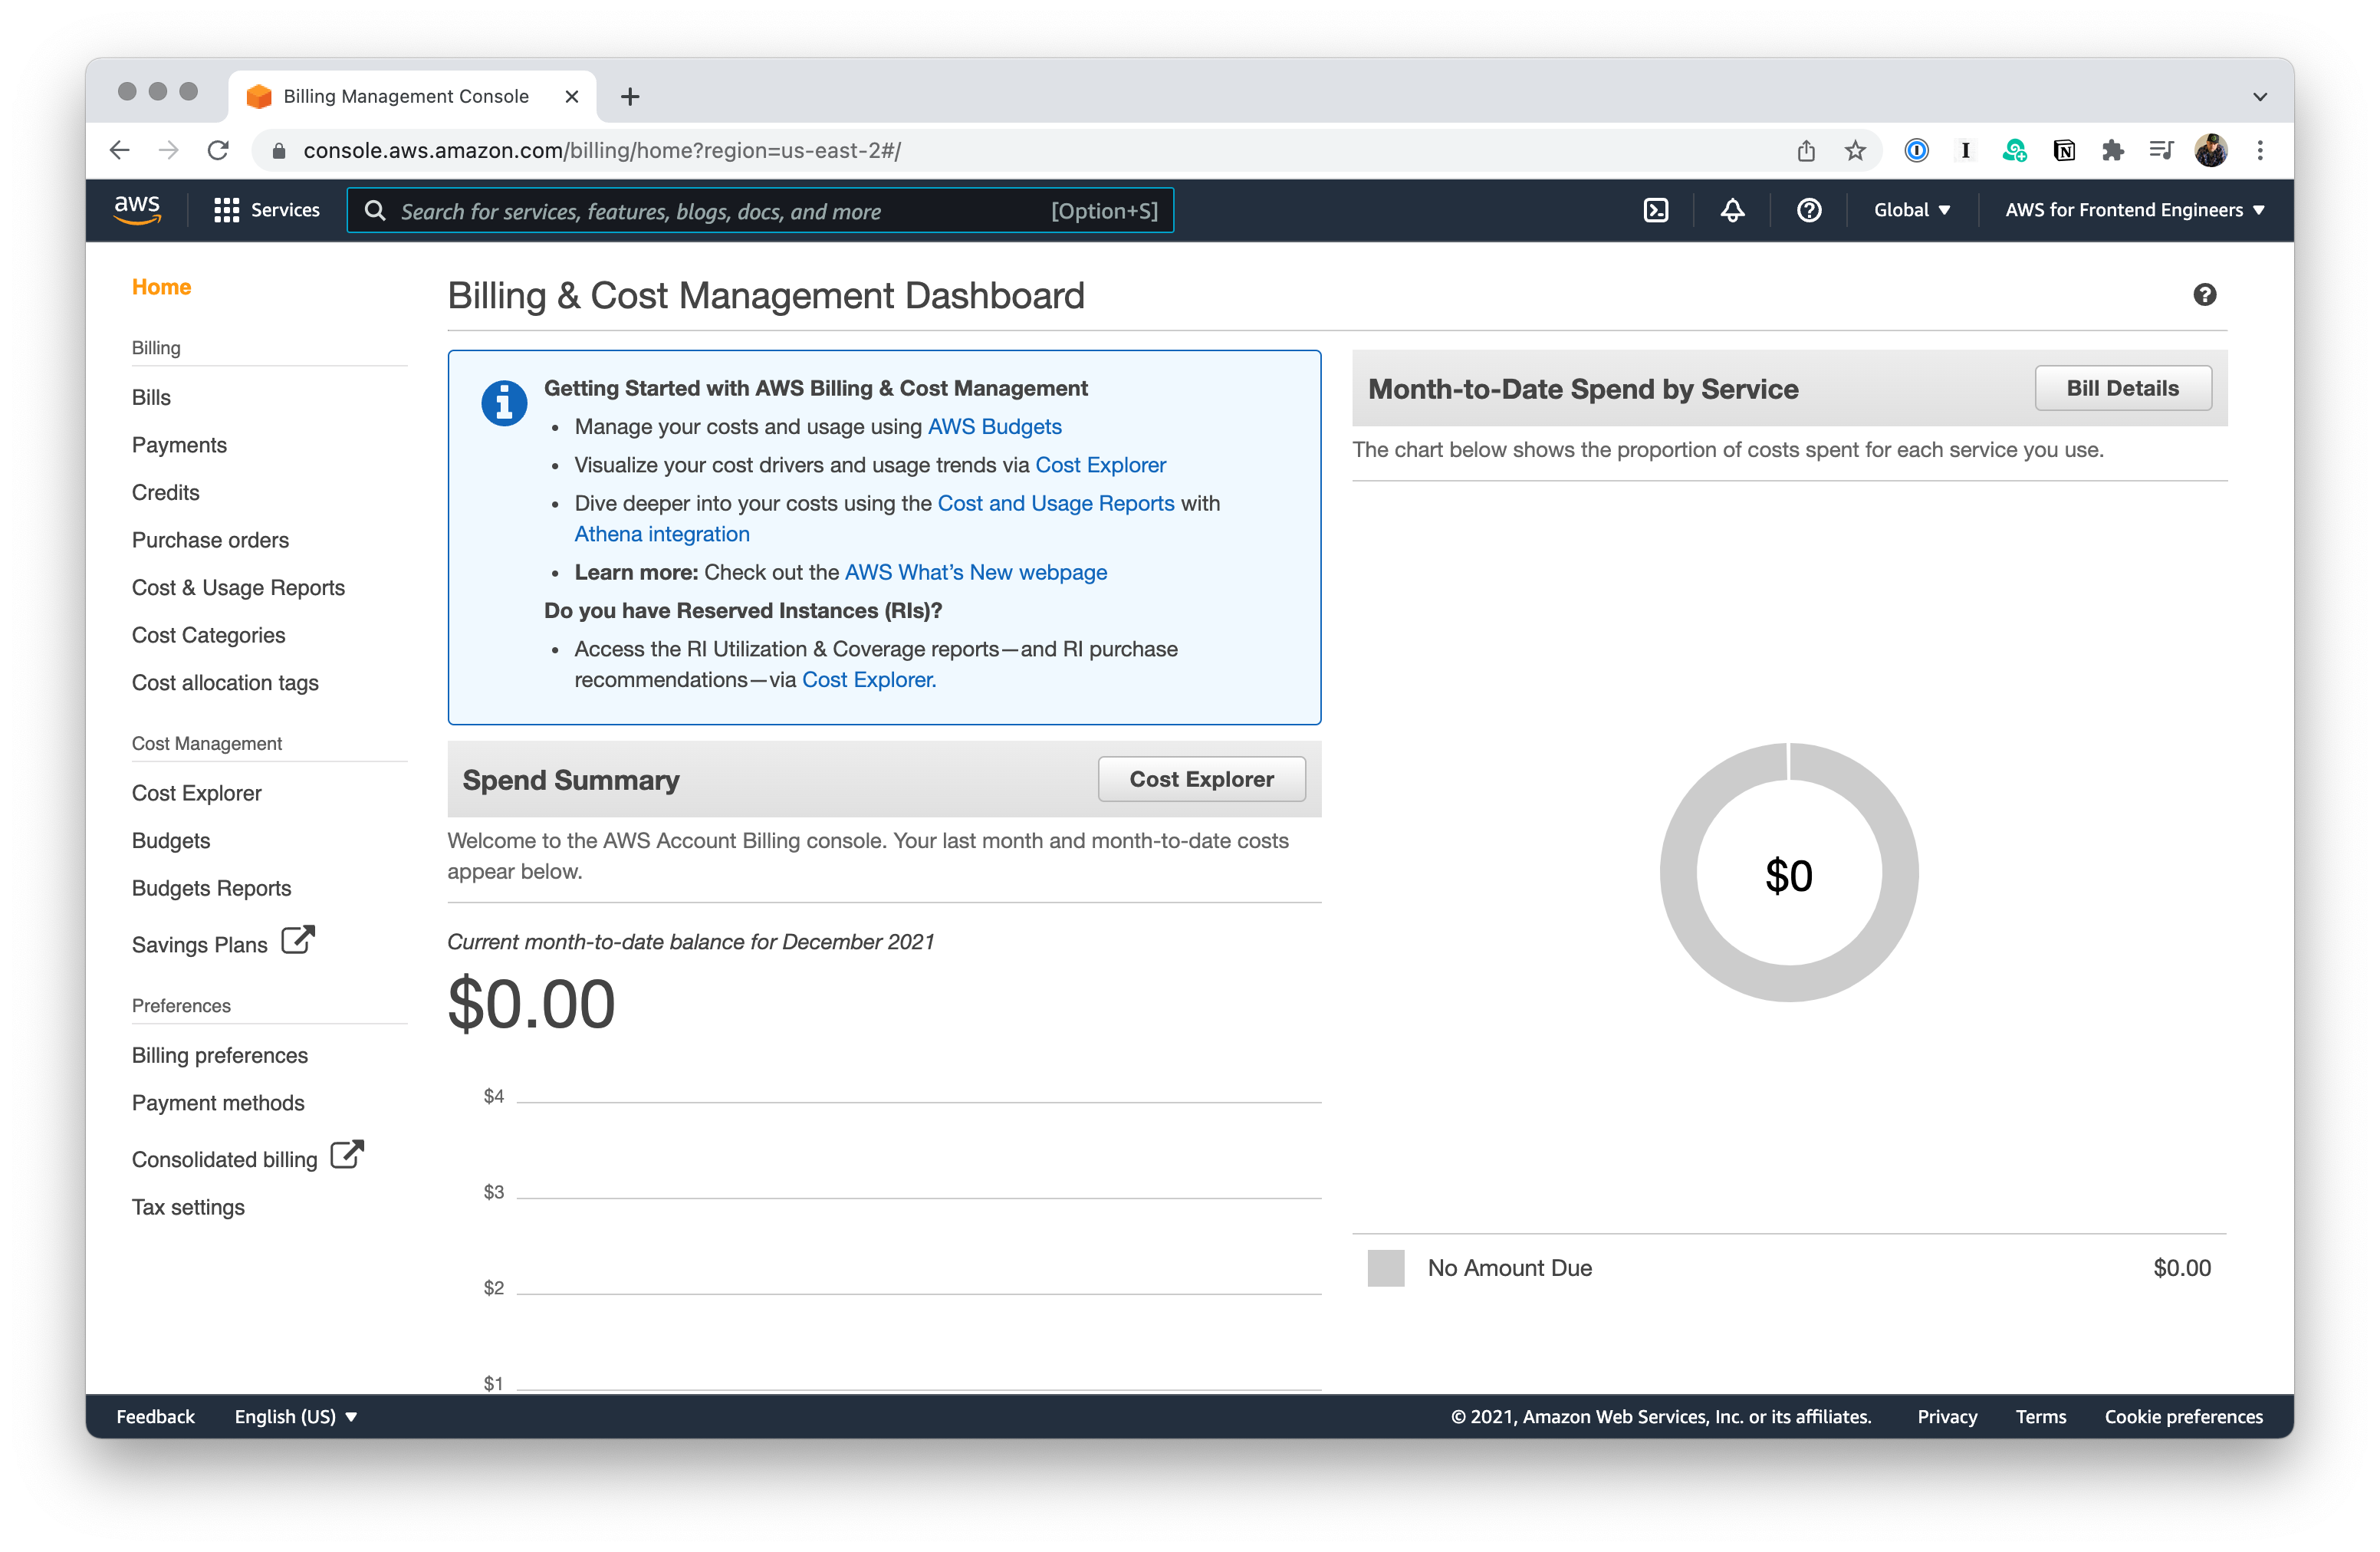Click the search magnifier icon
This screenshot has width=2380, height=1552.
pyautogui.click(x=375, y=211)
